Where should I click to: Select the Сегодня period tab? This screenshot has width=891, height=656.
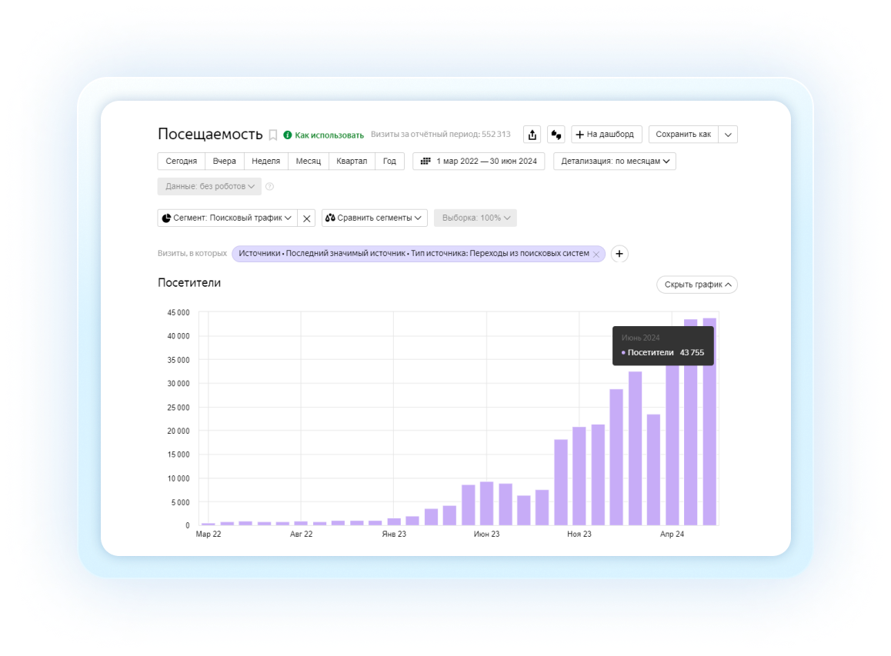(182, 162)
